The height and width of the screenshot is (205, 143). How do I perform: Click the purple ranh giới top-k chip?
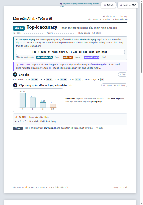[91, 57]
